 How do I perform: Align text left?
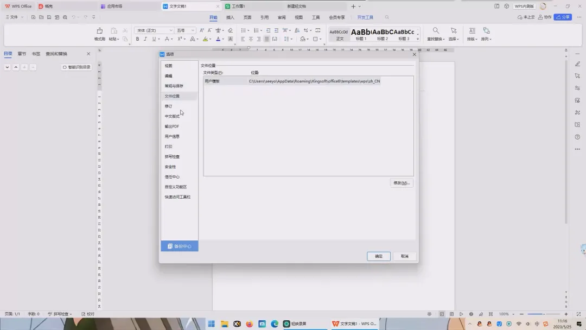tap(243, 39)
